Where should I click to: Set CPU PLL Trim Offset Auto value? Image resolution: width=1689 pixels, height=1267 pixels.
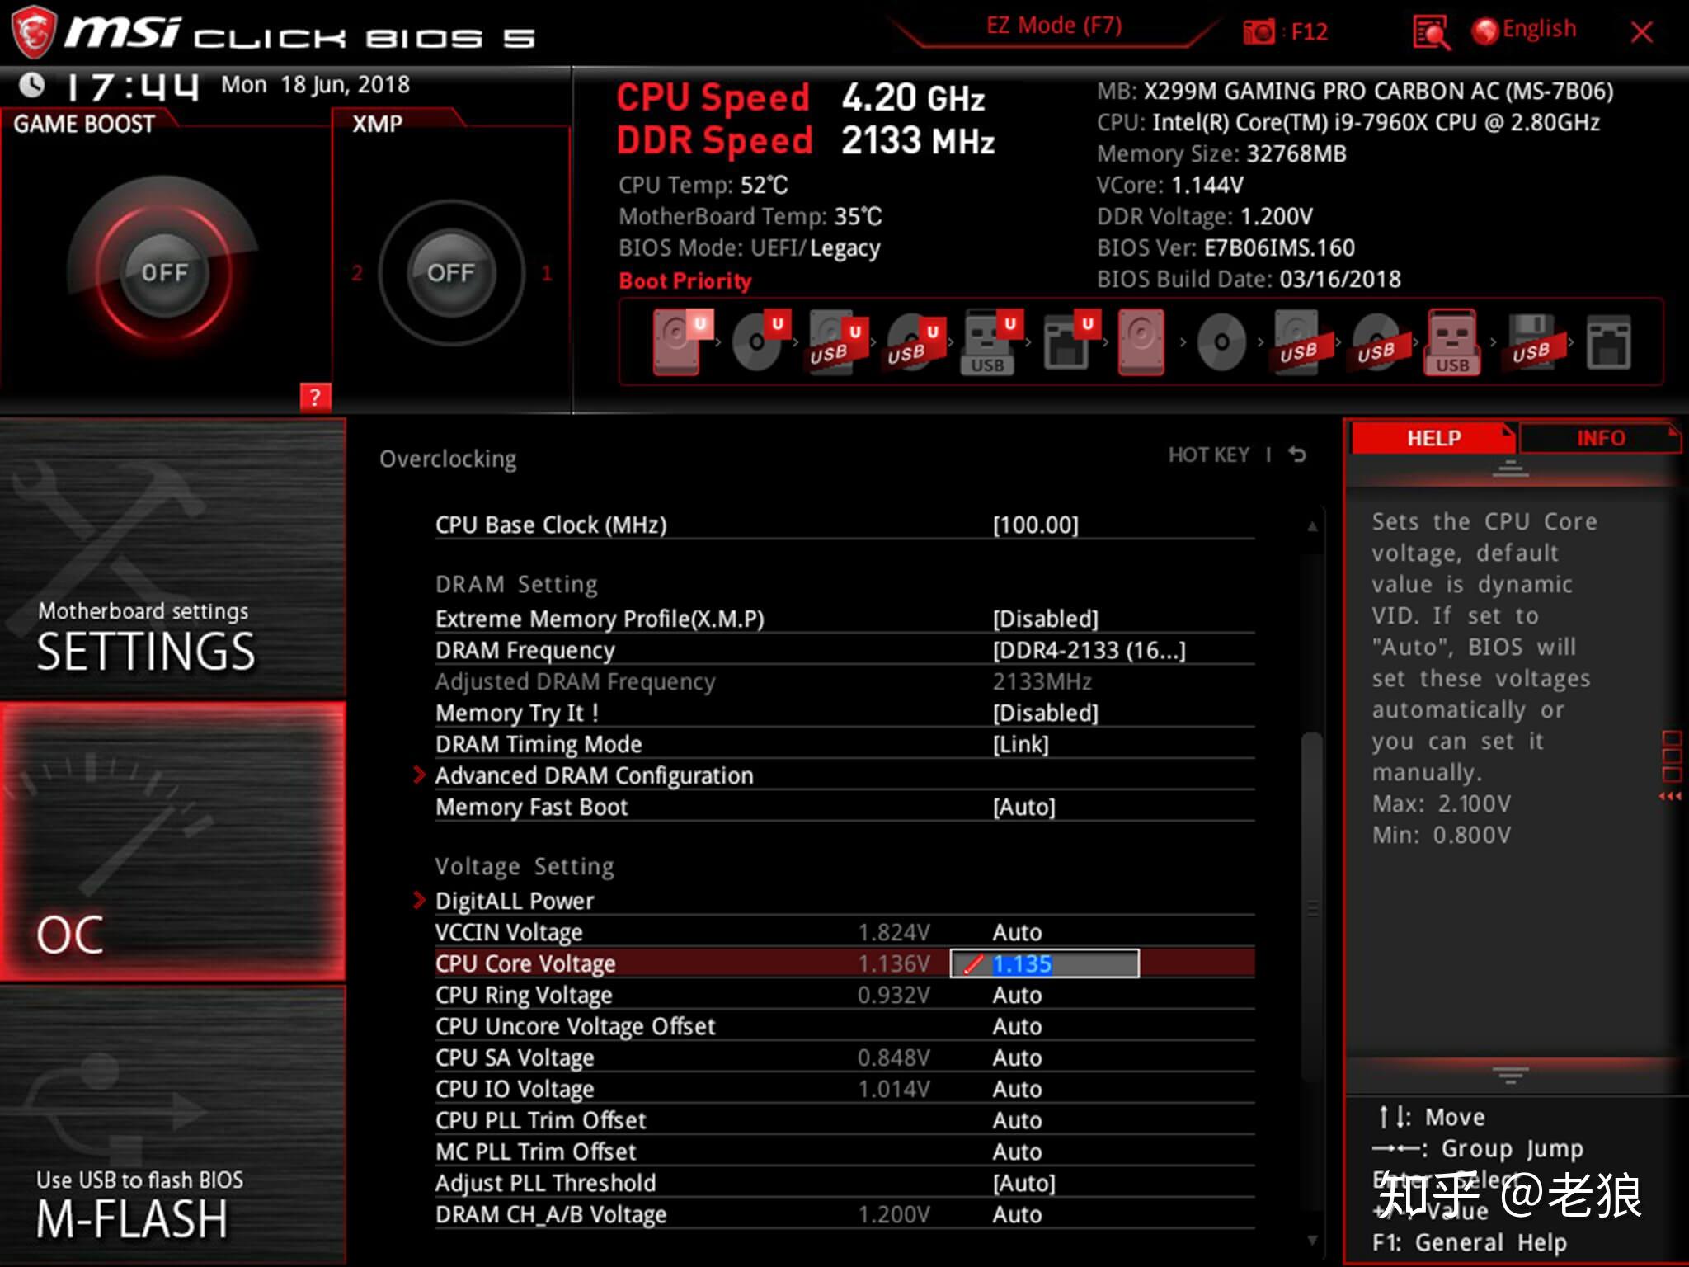[x=1017, y=1120]
